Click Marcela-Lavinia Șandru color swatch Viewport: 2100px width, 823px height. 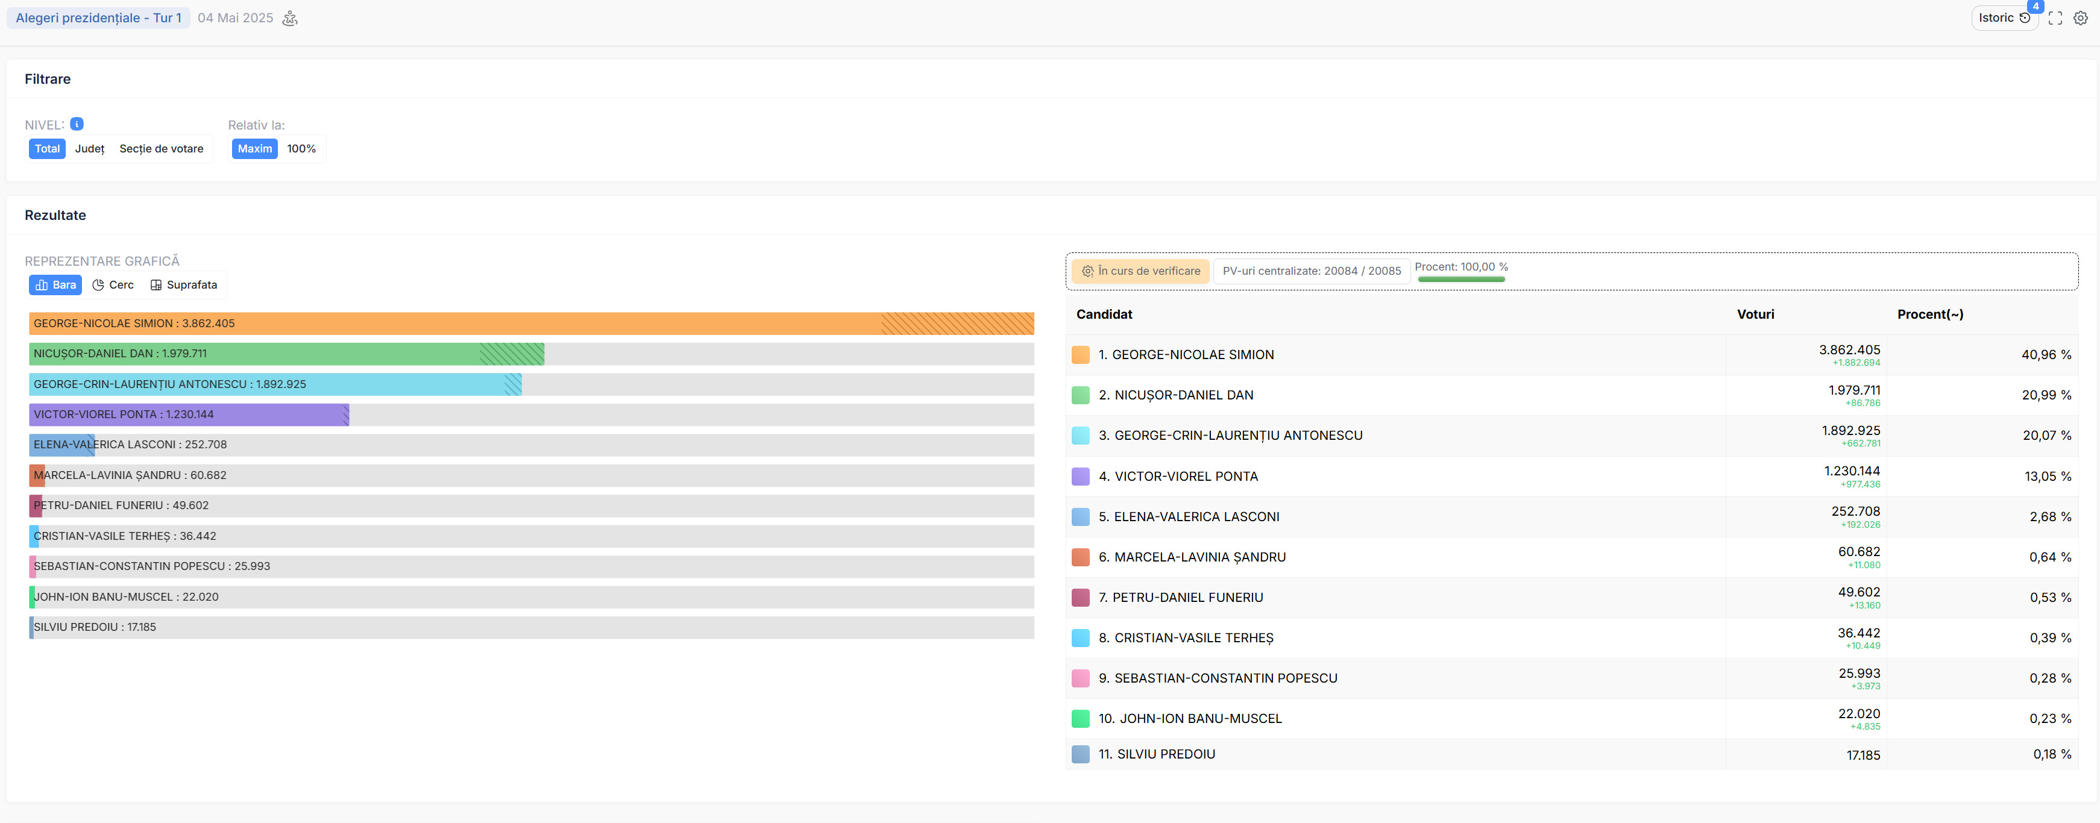point(1080,557)
